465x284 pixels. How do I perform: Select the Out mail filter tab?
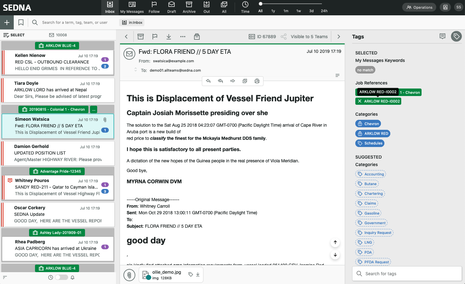[x=206, y=8]
